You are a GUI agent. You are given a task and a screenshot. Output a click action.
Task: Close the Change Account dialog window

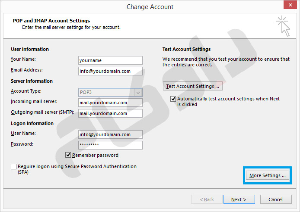289,6
